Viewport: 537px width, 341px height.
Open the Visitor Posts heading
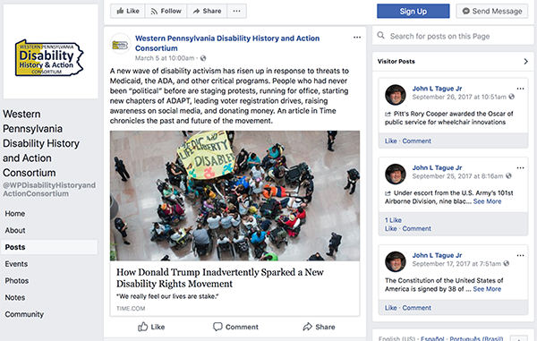tap(396, 61)
